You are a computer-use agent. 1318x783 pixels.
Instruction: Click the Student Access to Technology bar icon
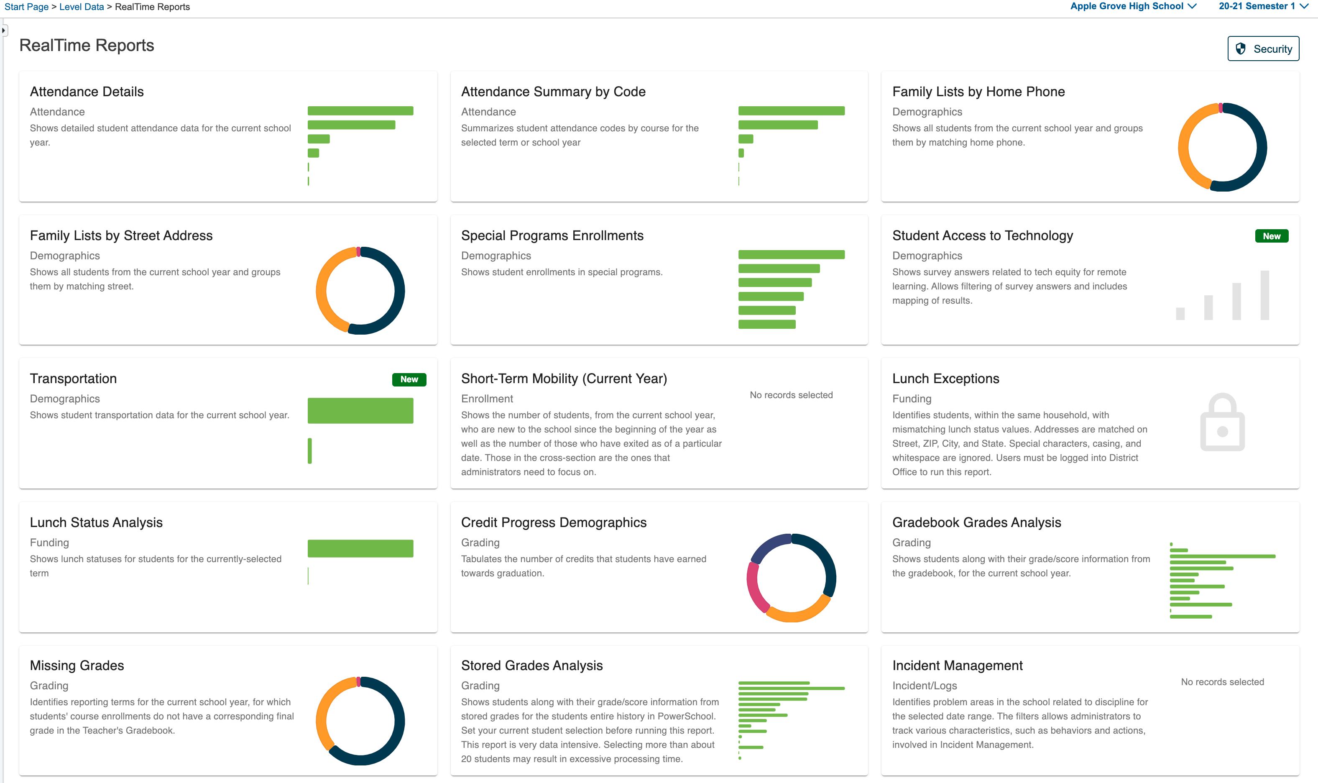pyautogui.click(x=1222, y=295)
